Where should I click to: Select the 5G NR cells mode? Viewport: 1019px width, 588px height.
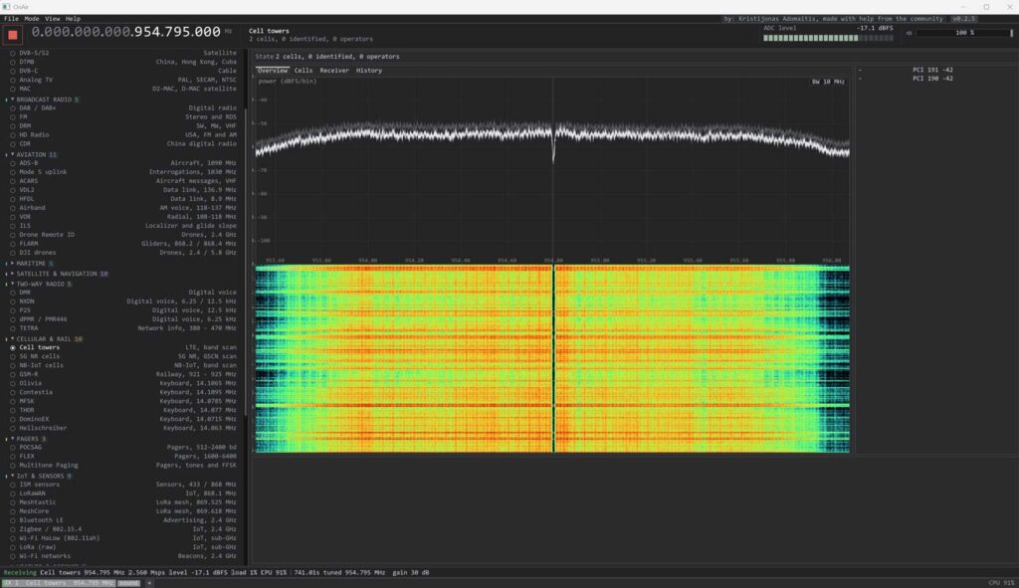(123, 356)
